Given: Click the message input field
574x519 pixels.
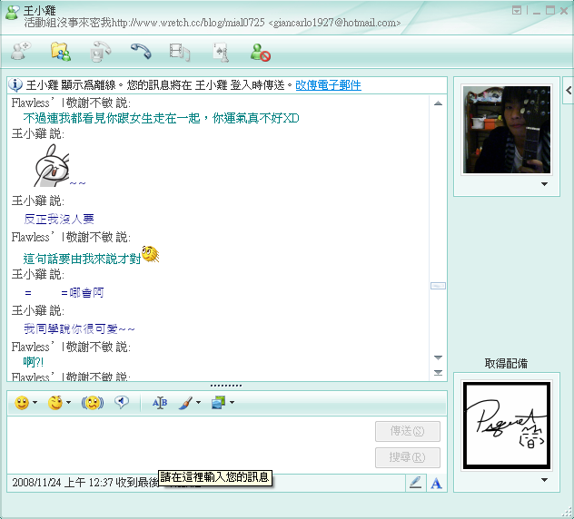Looking at the screenshot, I should click(x=191, y=444).
